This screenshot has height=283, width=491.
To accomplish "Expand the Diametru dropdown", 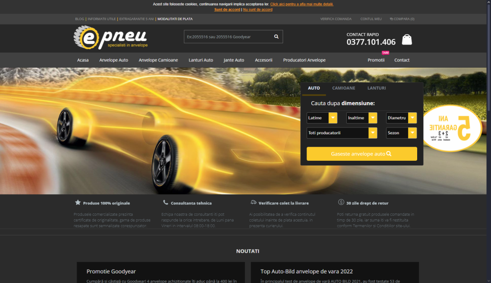I will coord(401,118).
